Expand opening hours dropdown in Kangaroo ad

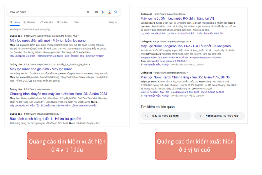pyautogui.click(x=203, y=65)
